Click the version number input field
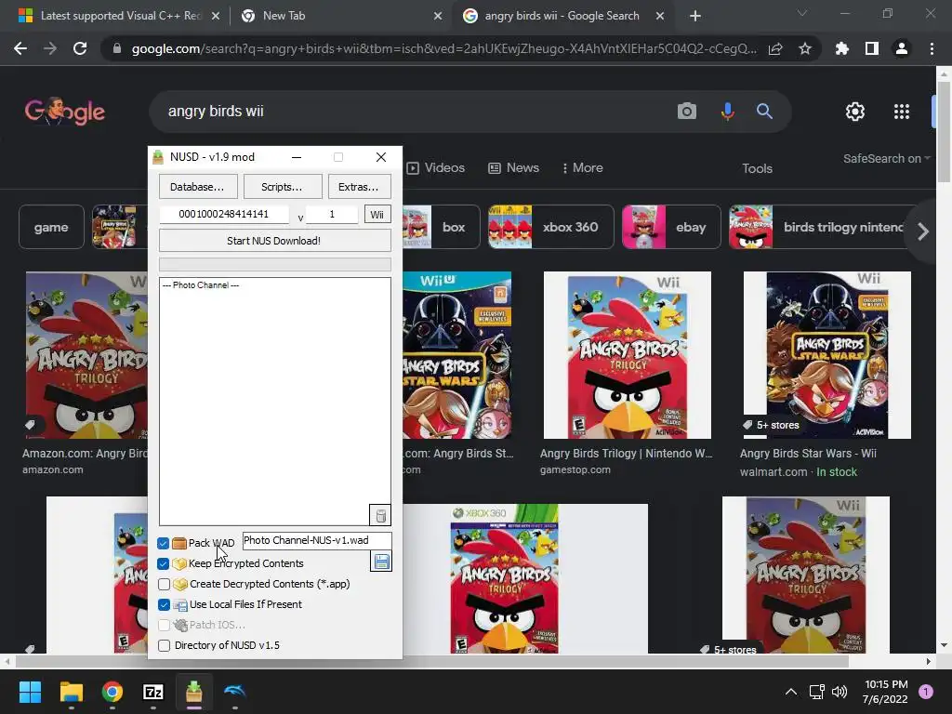Viewport: 952px width, 714px height. pos(332,215)
